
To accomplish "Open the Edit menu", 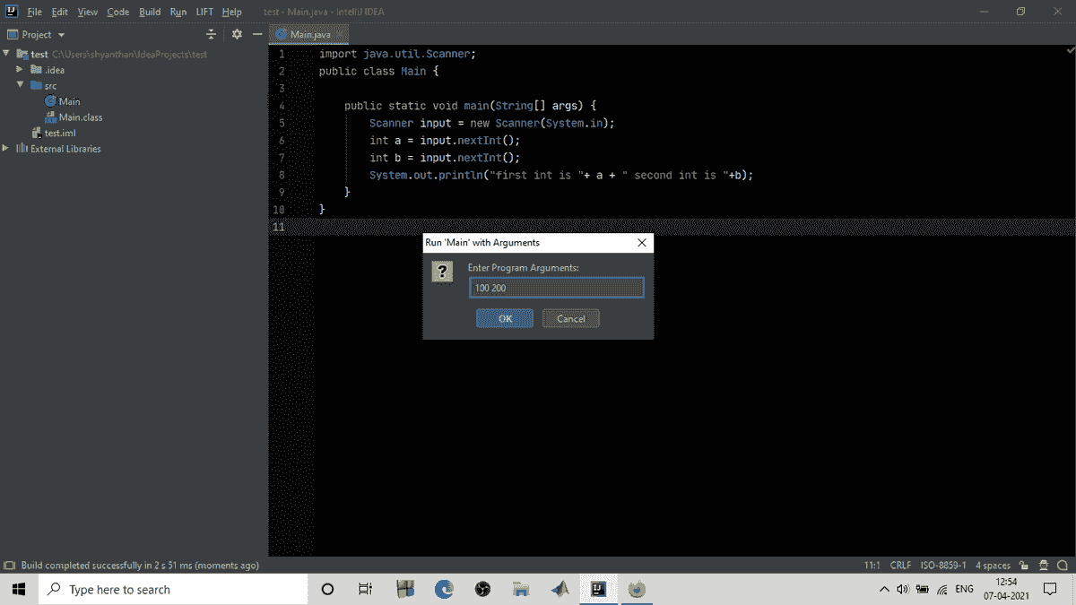I will click(59, 12).
